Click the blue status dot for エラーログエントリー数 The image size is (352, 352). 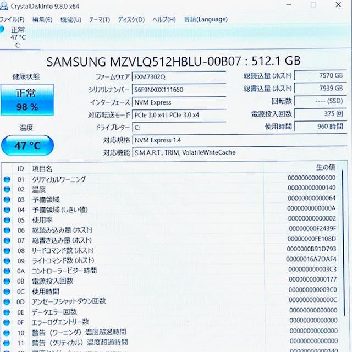tap(7, 322)
